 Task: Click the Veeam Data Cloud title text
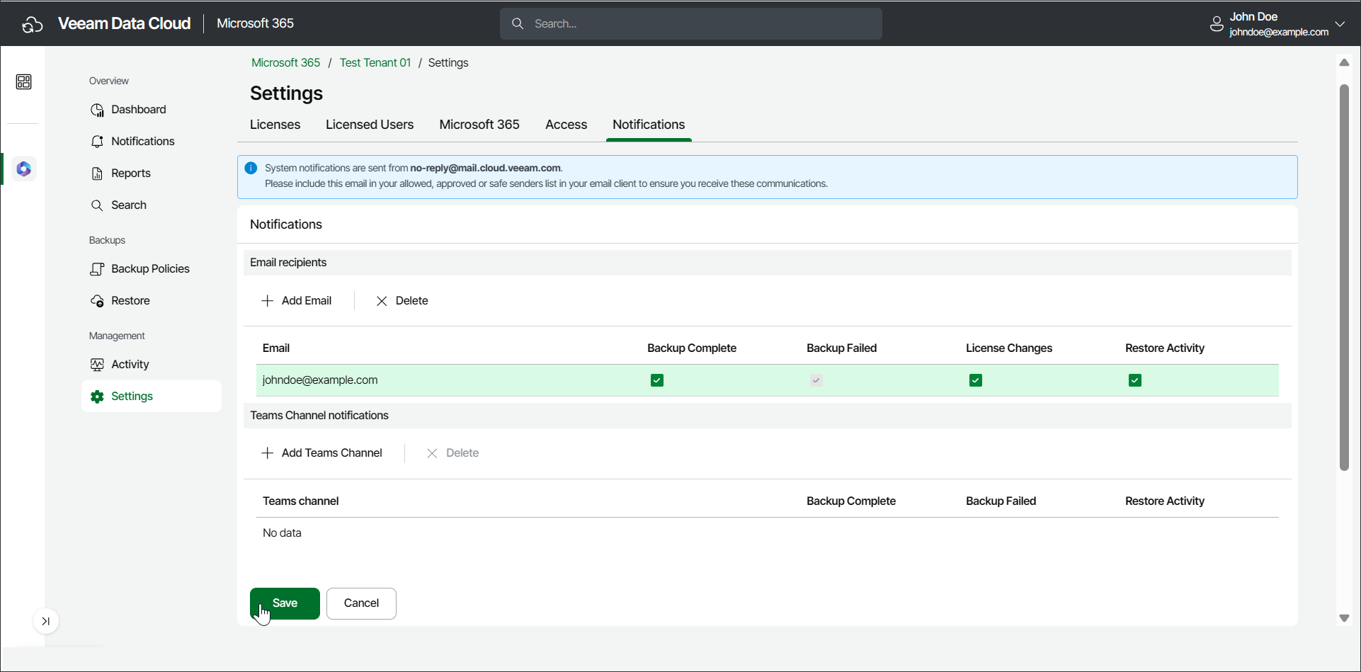[125, 23]
